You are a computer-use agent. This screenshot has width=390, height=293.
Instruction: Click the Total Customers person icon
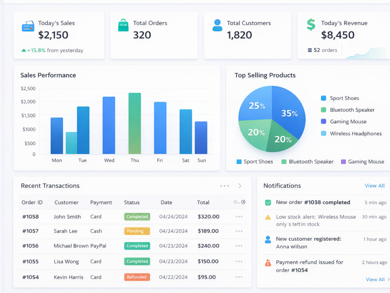pos(217,25)
